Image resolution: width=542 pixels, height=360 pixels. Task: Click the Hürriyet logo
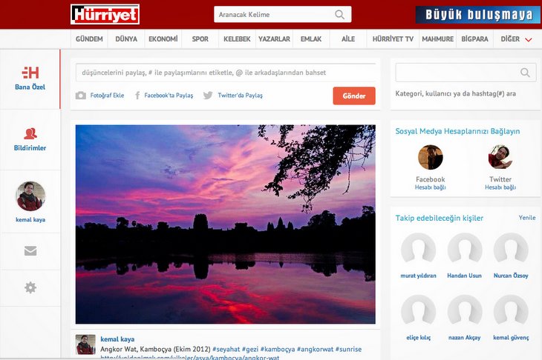pyautogui.click(x=105, y=14)
